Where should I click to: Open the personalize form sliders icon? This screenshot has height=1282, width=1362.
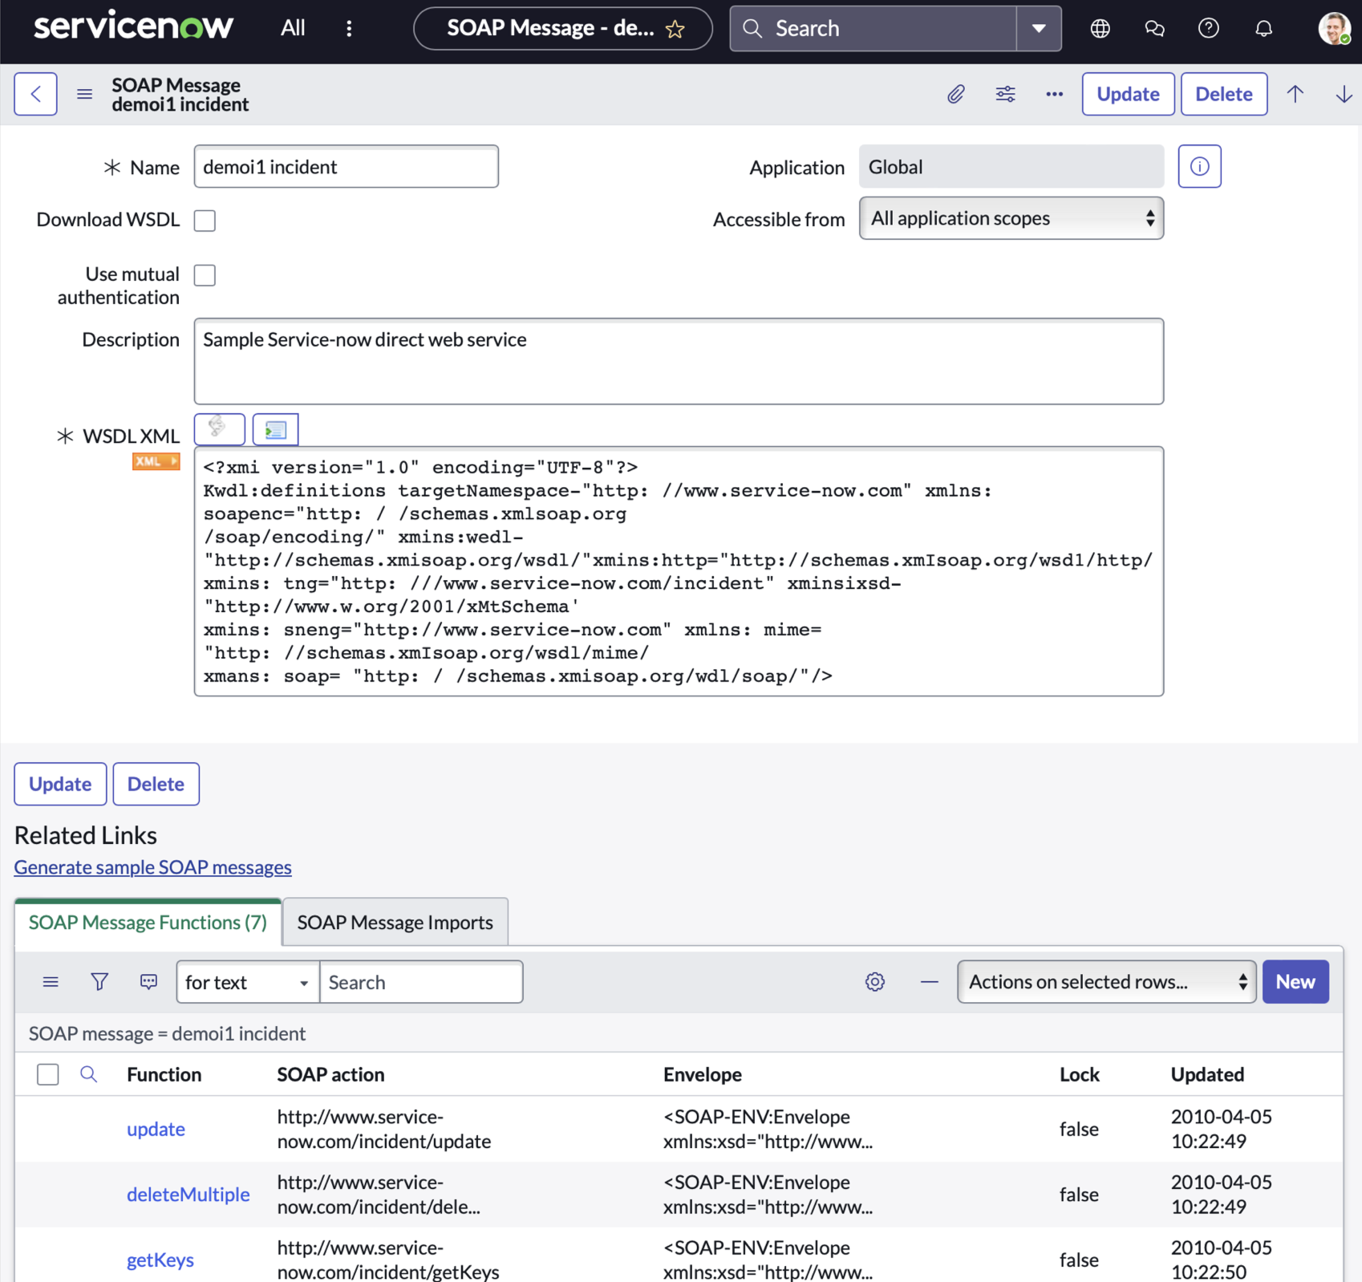coord(1005,94)
